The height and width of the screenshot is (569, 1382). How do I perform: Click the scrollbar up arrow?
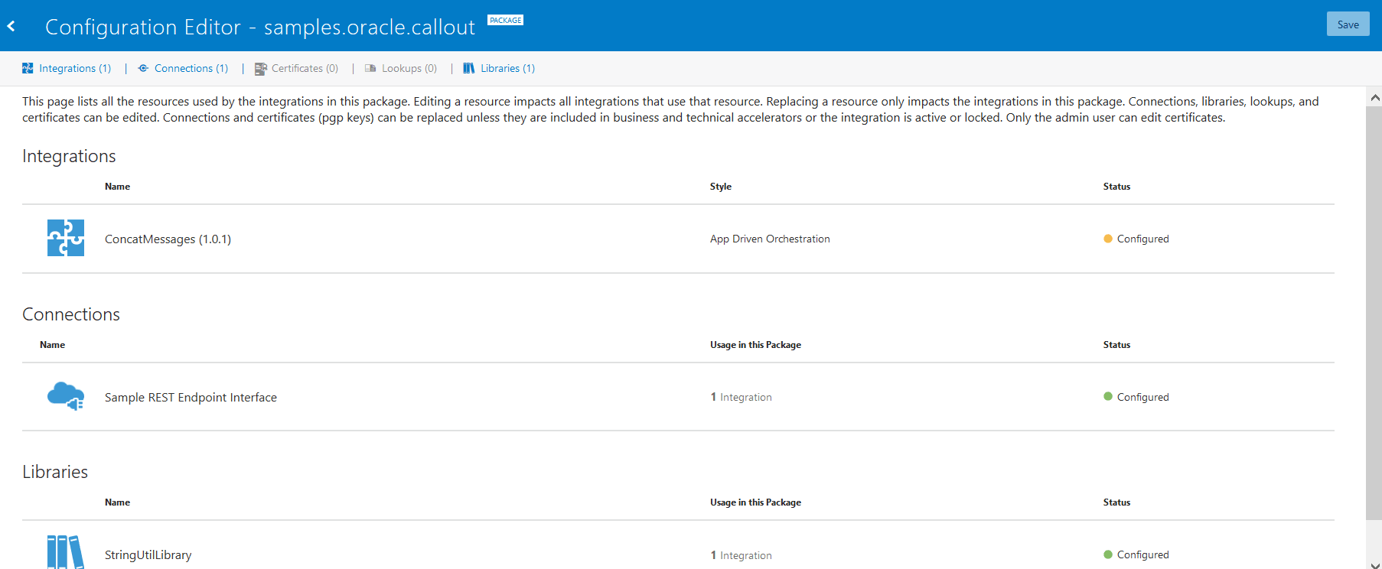point(1374,97)
